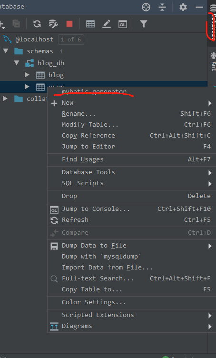Collapse the blog_db schema node
The height and width of the screenshot is (358, 216).
click(x=17, y=63)
